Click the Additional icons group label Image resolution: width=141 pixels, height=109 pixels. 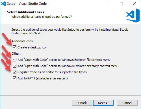pos(23,41)
